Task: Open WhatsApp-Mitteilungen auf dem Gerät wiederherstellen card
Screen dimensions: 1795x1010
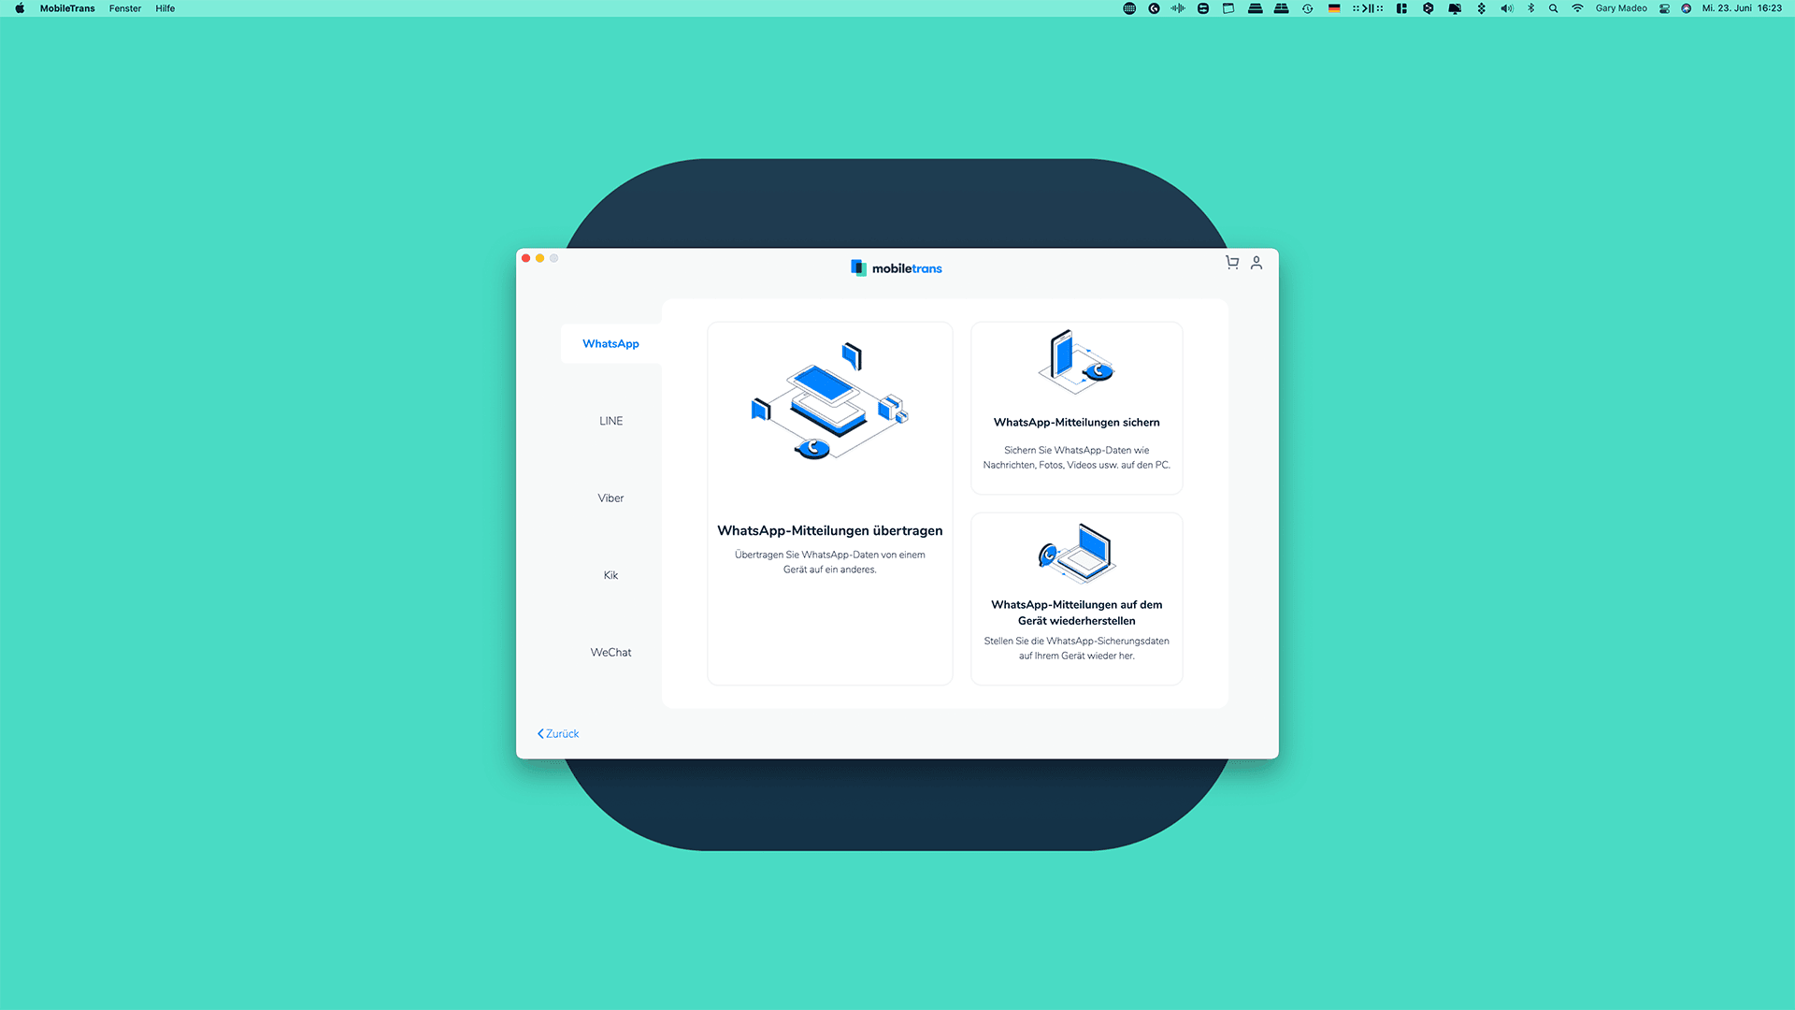Action: tap(1077, 599)
